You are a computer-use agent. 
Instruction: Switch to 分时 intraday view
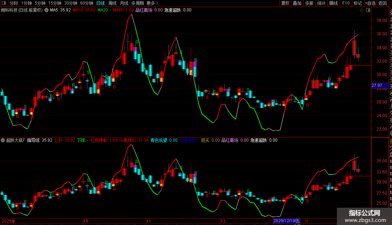point(14,3)
